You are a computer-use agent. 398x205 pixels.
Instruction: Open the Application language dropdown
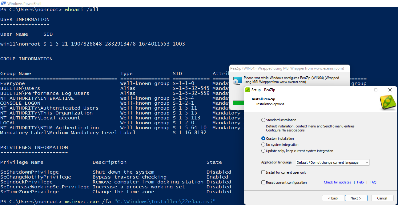pyautogui.click(x=332, y=163)
